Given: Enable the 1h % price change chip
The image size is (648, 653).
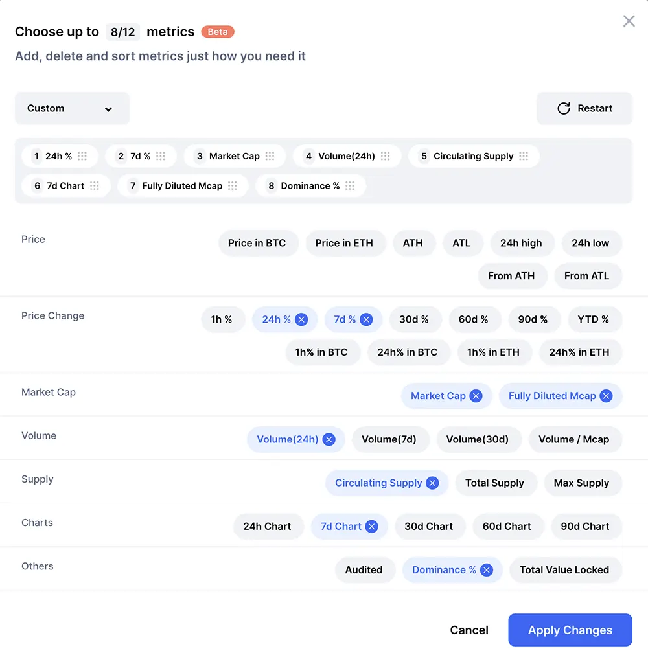Looking at the screenshot, I should tap(222, 319).
